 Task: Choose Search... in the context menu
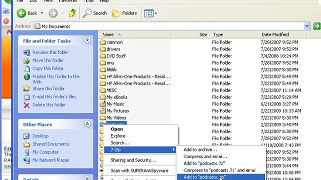140,143
